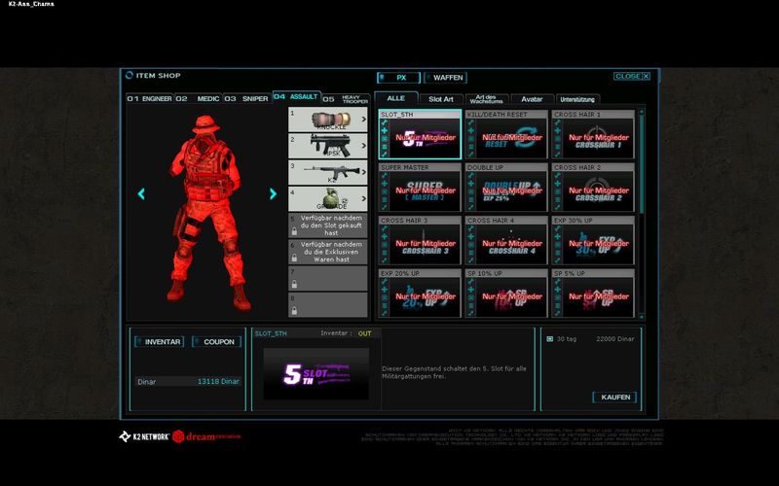Expand slot 1 Knuckle chevron

(363, 120)
